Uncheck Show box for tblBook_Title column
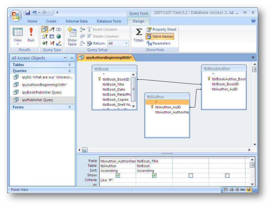272x207 pixels. 154,175
